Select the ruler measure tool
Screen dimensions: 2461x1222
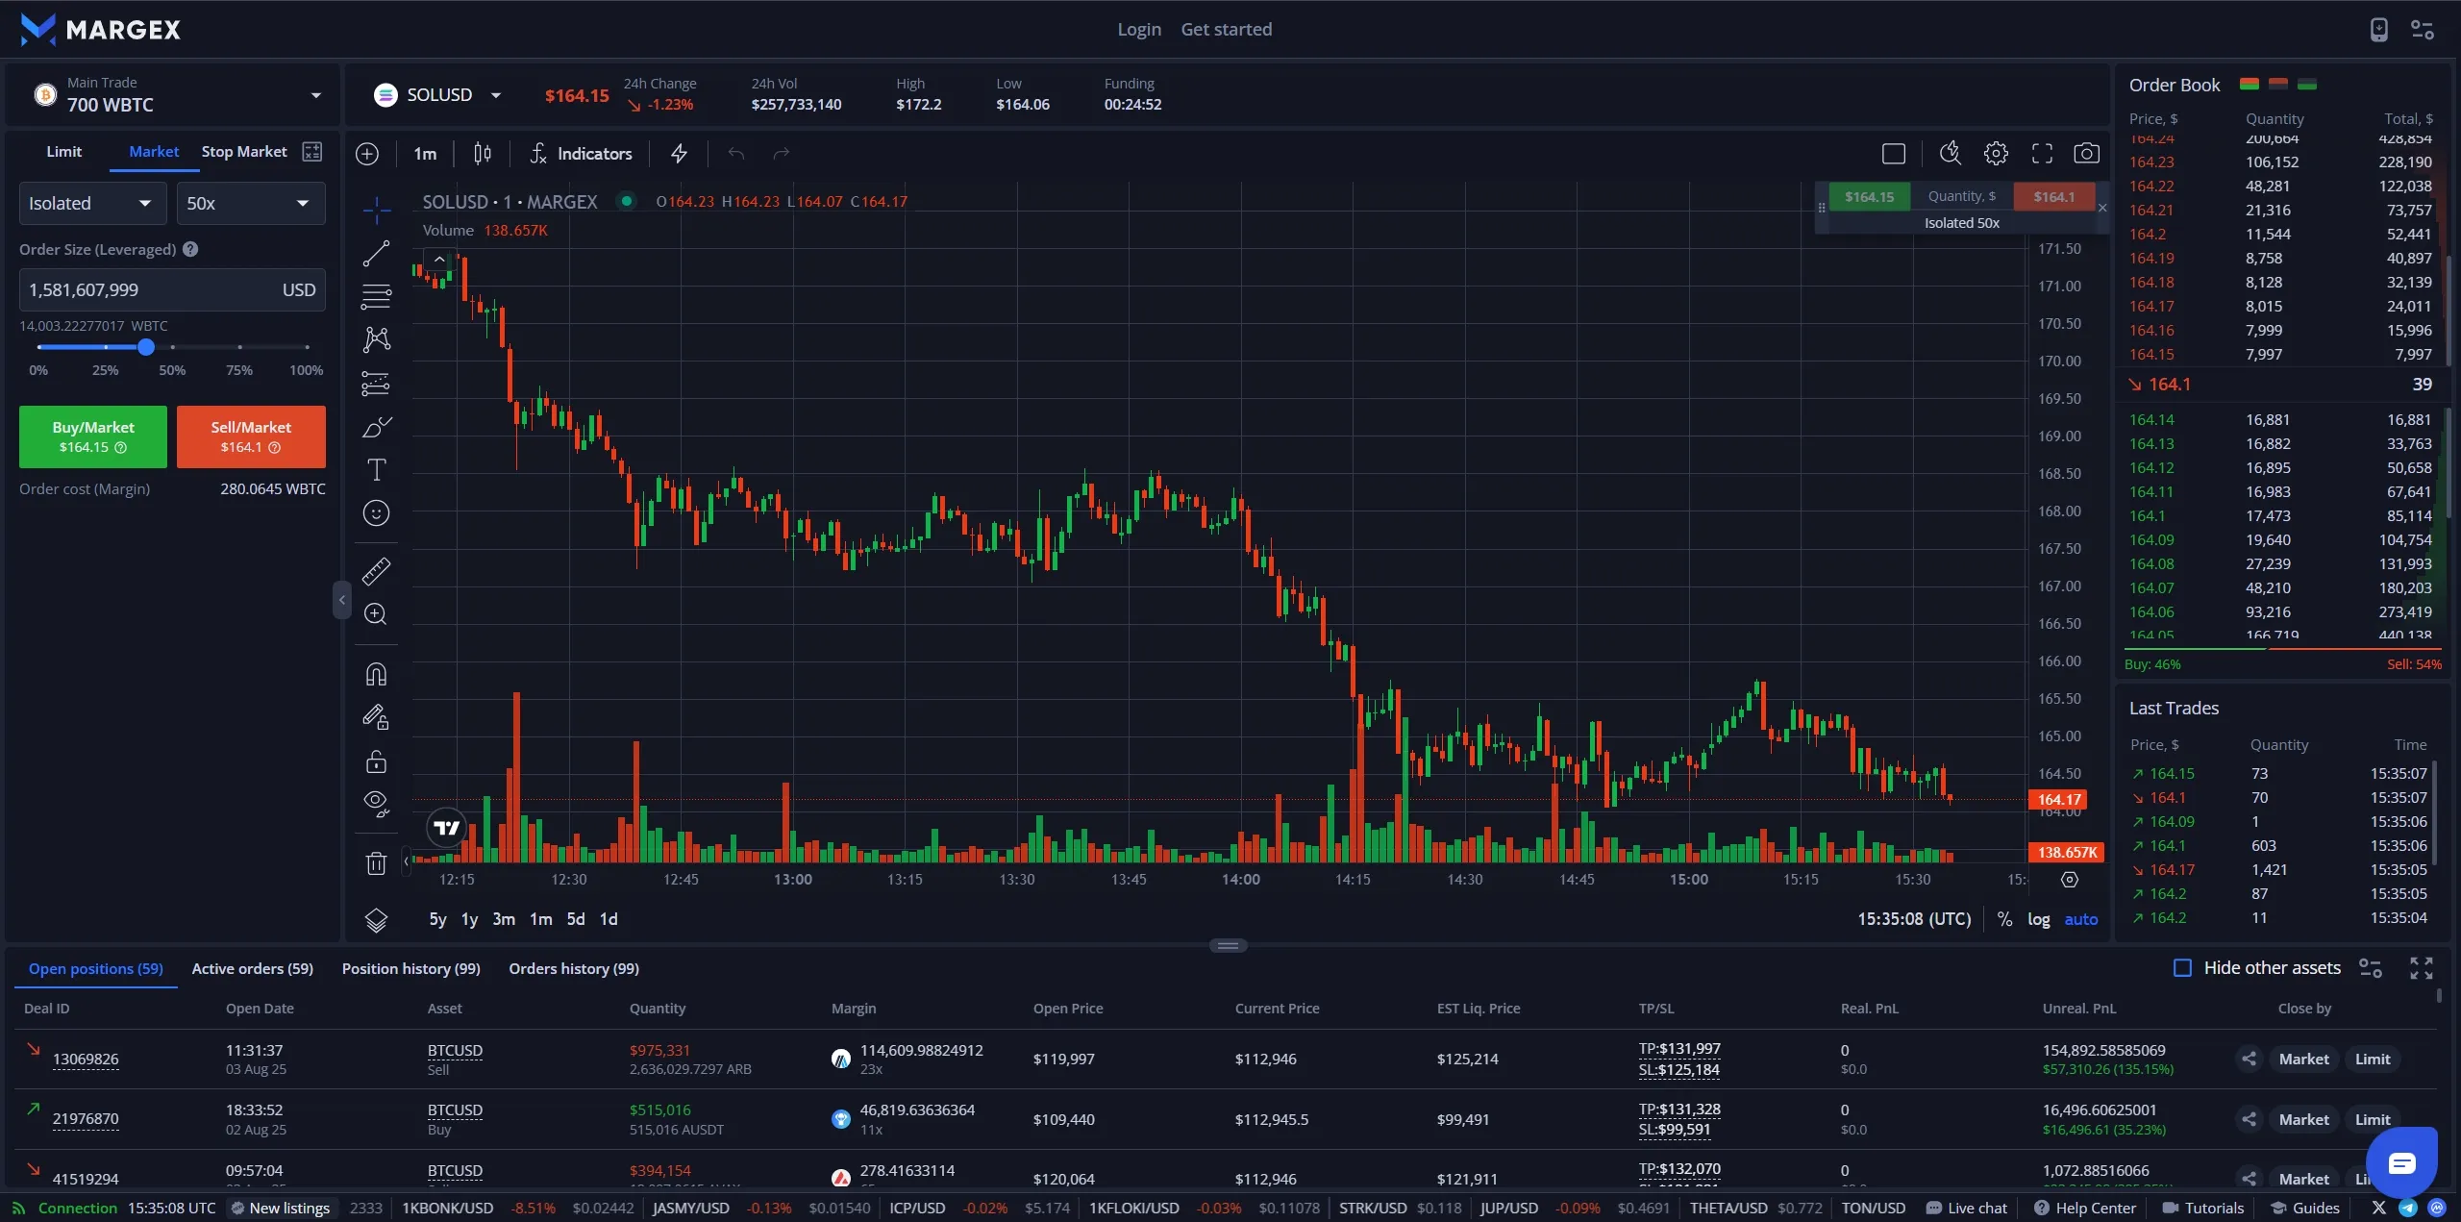coord(376,571)
